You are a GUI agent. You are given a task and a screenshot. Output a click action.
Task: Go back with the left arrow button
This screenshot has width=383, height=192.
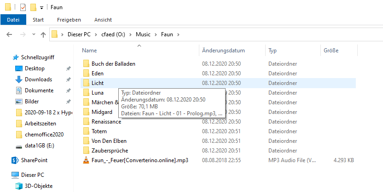(9, 34)
